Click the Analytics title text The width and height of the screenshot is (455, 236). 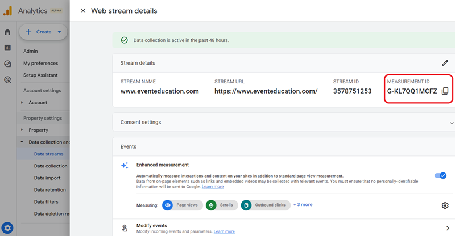[33, 11]
